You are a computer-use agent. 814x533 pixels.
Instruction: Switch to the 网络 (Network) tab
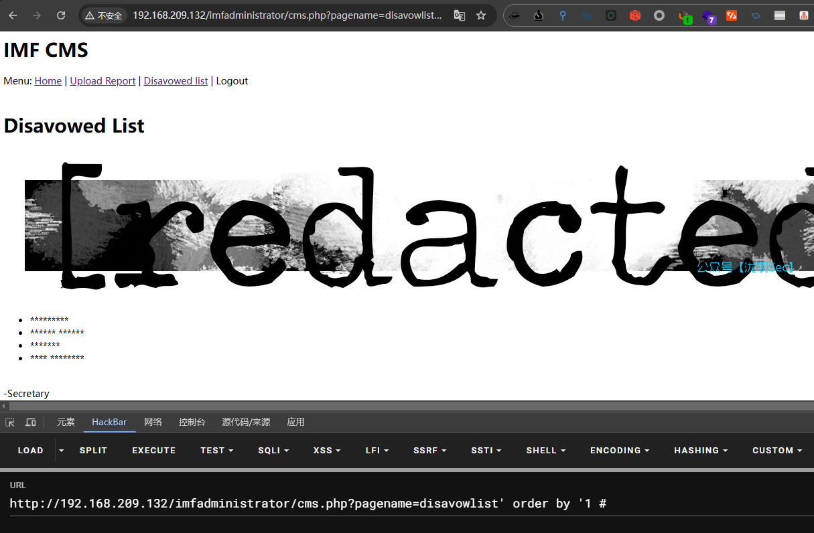(x=153, y=422)
